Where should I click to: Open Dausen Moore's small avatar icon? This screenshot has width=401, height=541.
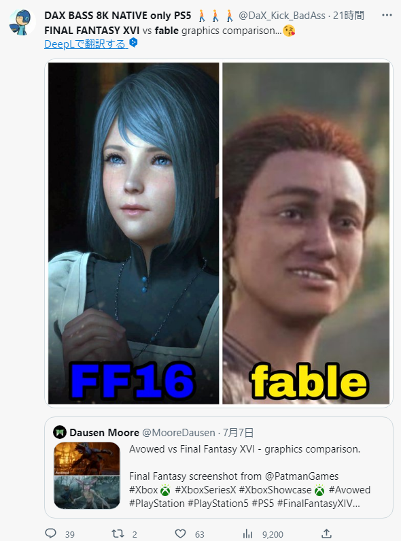60,432
